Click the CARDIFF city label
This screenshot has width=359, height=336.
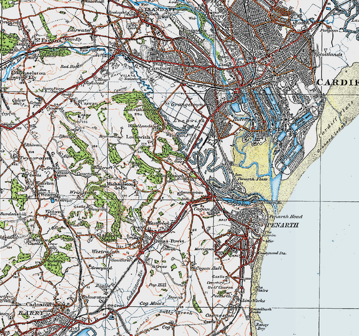338,82
